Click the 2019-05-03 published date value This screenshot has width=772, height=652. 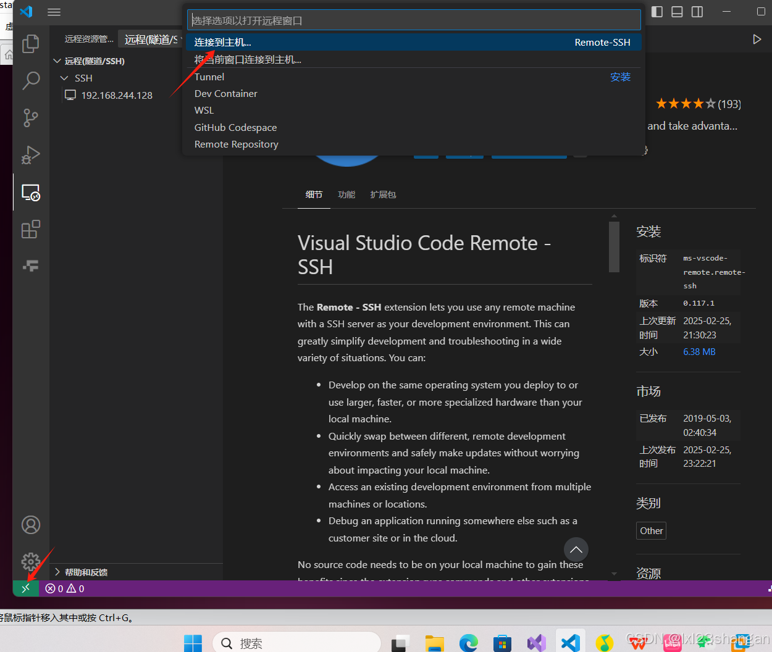tap(707, 425)
